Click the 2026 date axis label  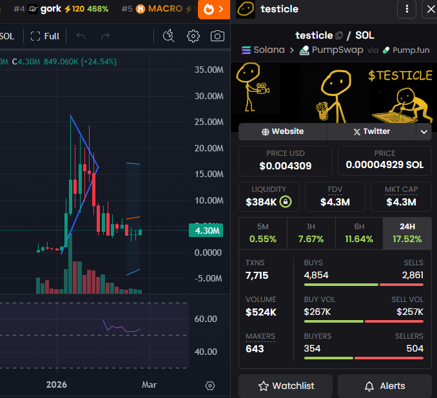(x=57, y=384)
